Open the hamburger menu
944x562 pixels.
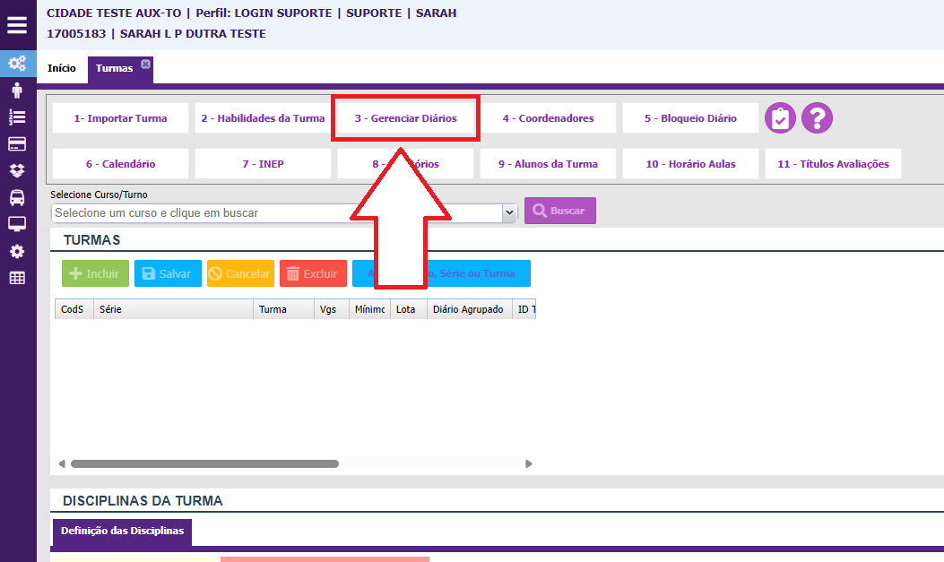click(17, 25)
